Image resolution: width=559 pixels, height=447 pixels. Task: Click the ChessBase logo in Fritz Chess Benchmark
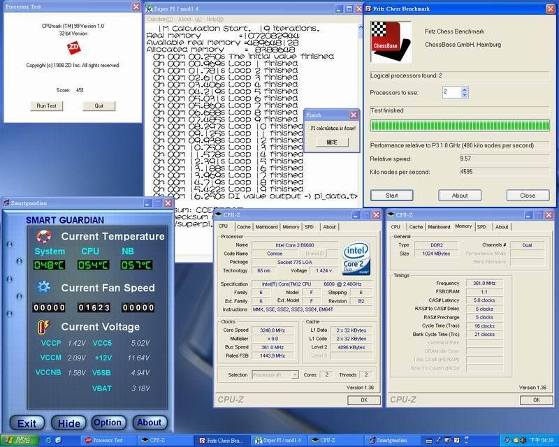pos(391,42)
